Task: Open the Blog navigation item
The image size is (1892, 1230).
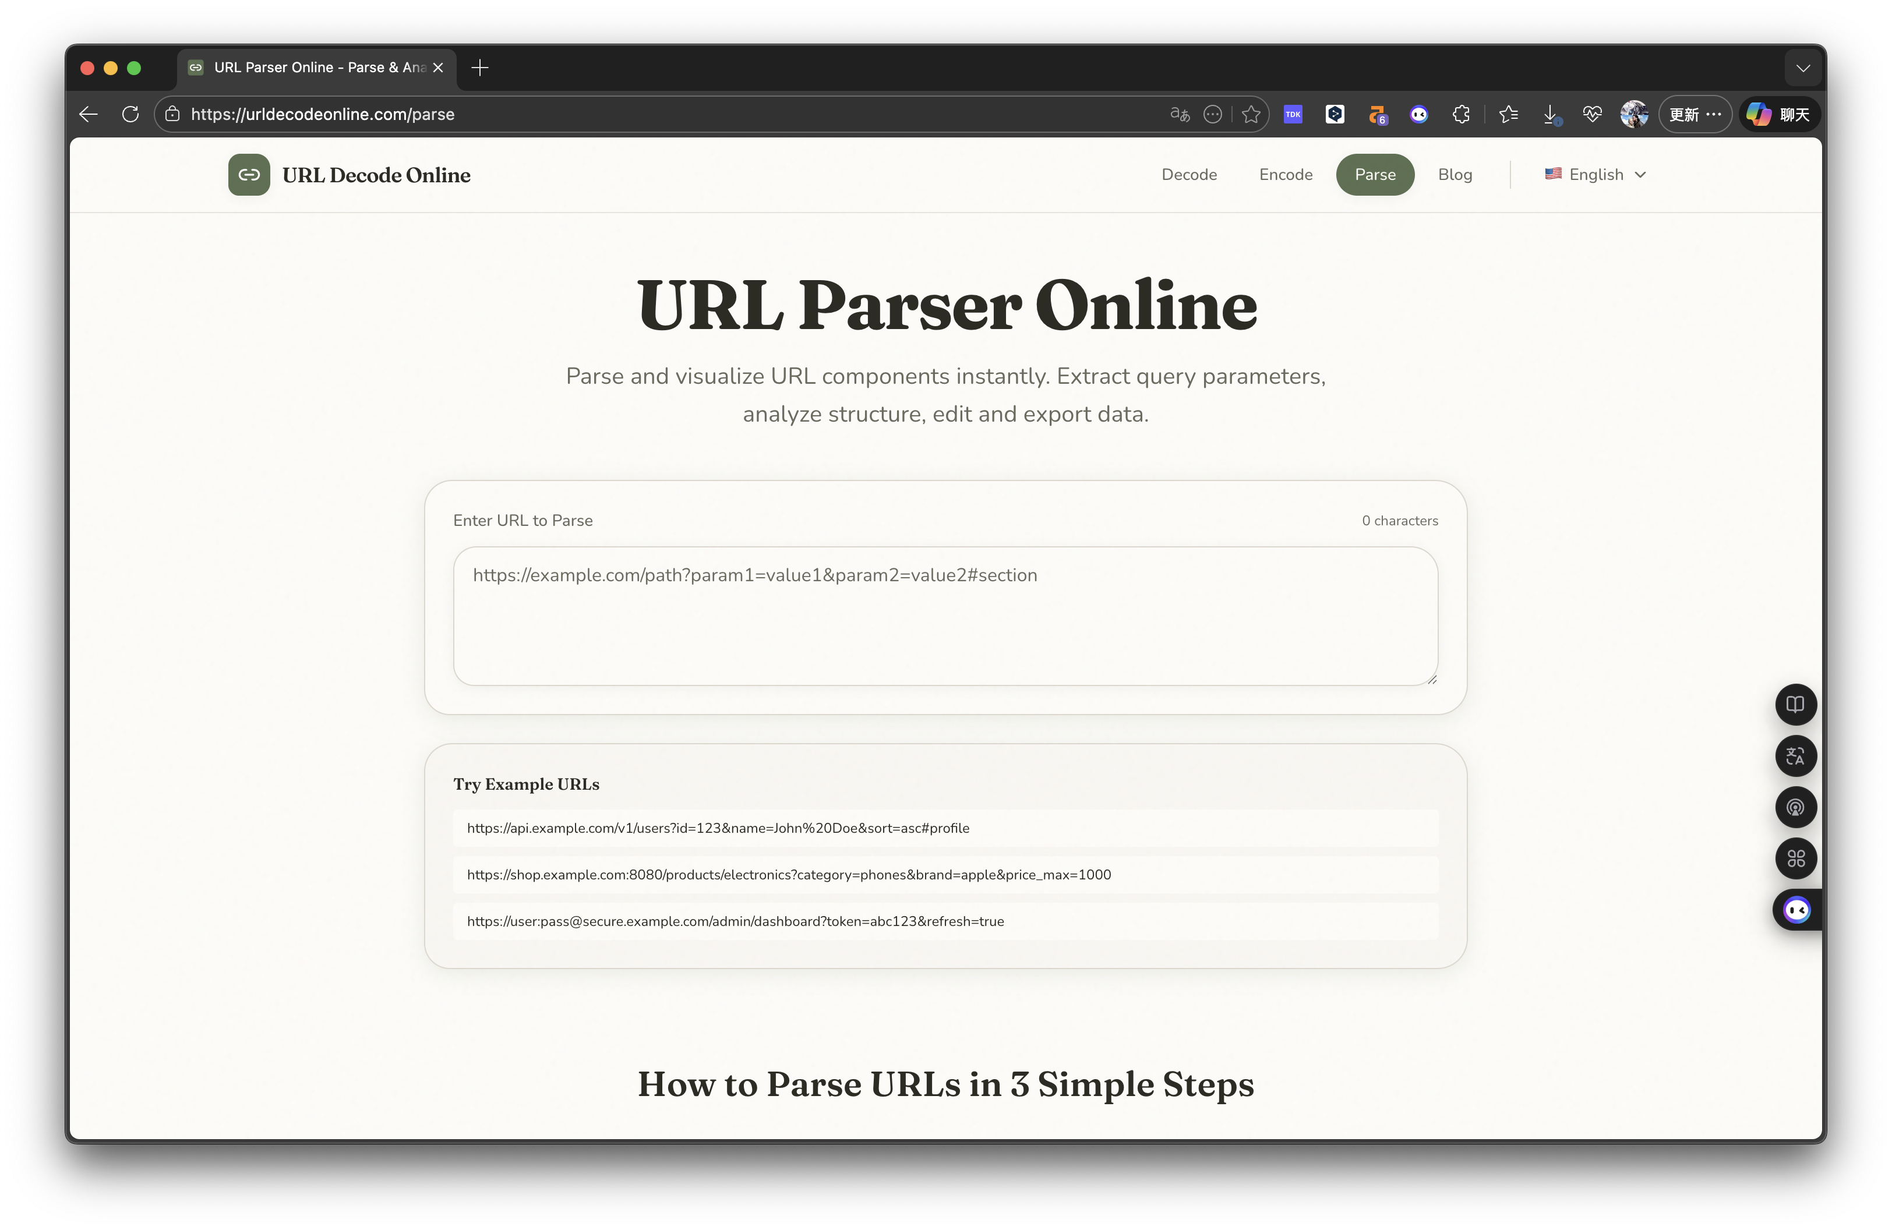Action: 1455,174
